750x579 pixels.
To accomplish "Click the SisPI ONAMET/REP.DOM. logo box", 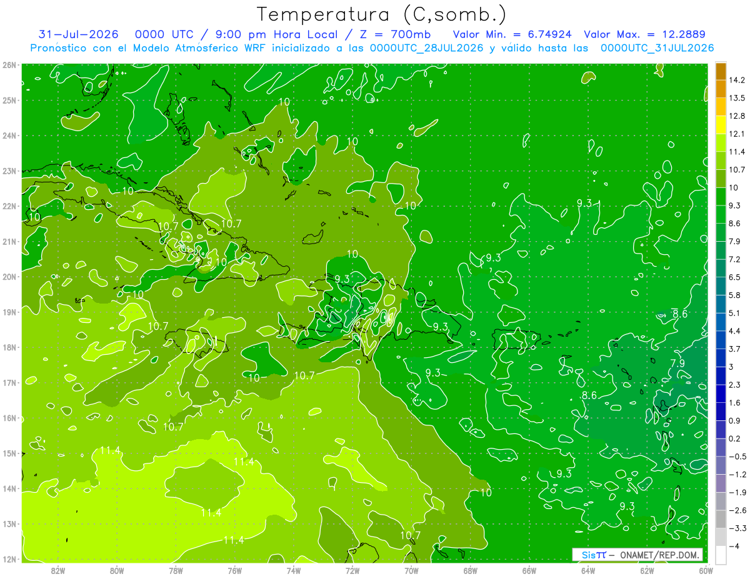I will pyautogui.click(x=637, y=555).
